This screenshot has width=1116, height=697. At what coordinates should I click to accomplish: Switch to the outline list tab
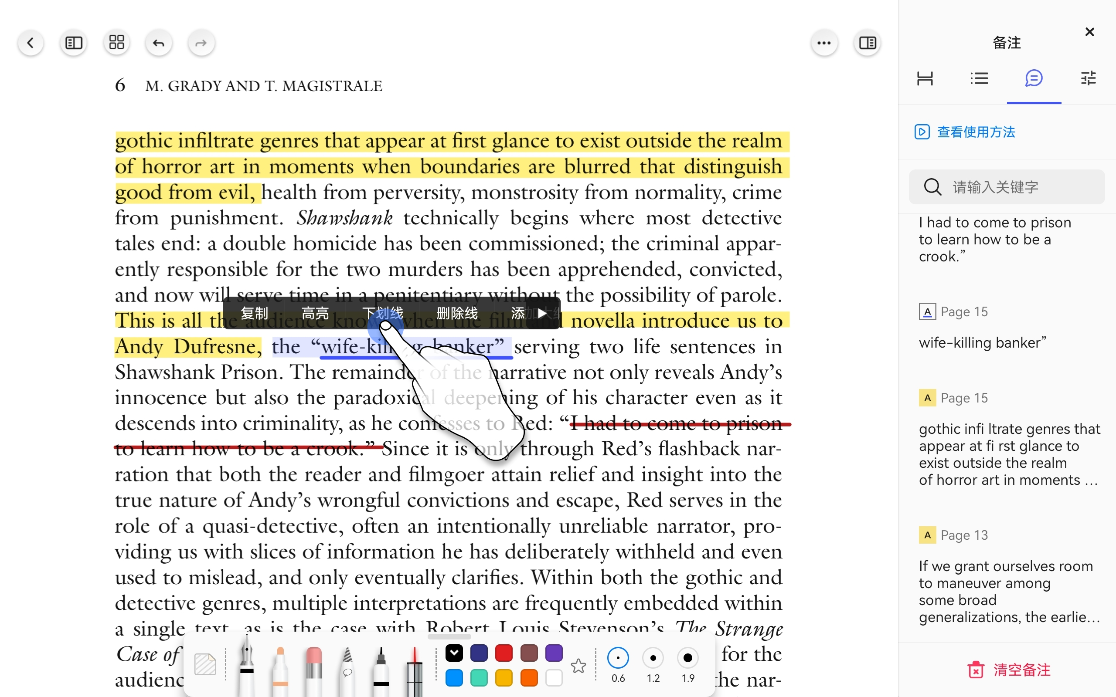(979, 78)
